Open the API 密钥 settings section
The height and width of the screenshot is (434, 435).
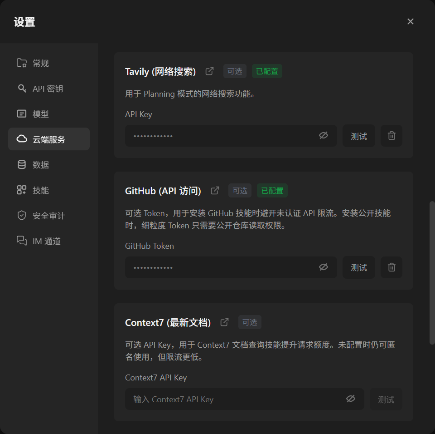pos(49,89)
